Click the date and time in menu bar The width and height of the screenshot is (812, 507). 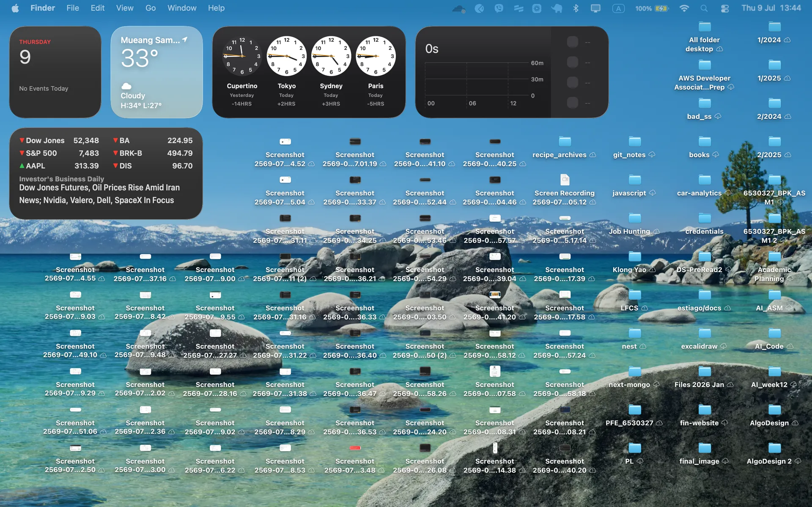(771, 8)
